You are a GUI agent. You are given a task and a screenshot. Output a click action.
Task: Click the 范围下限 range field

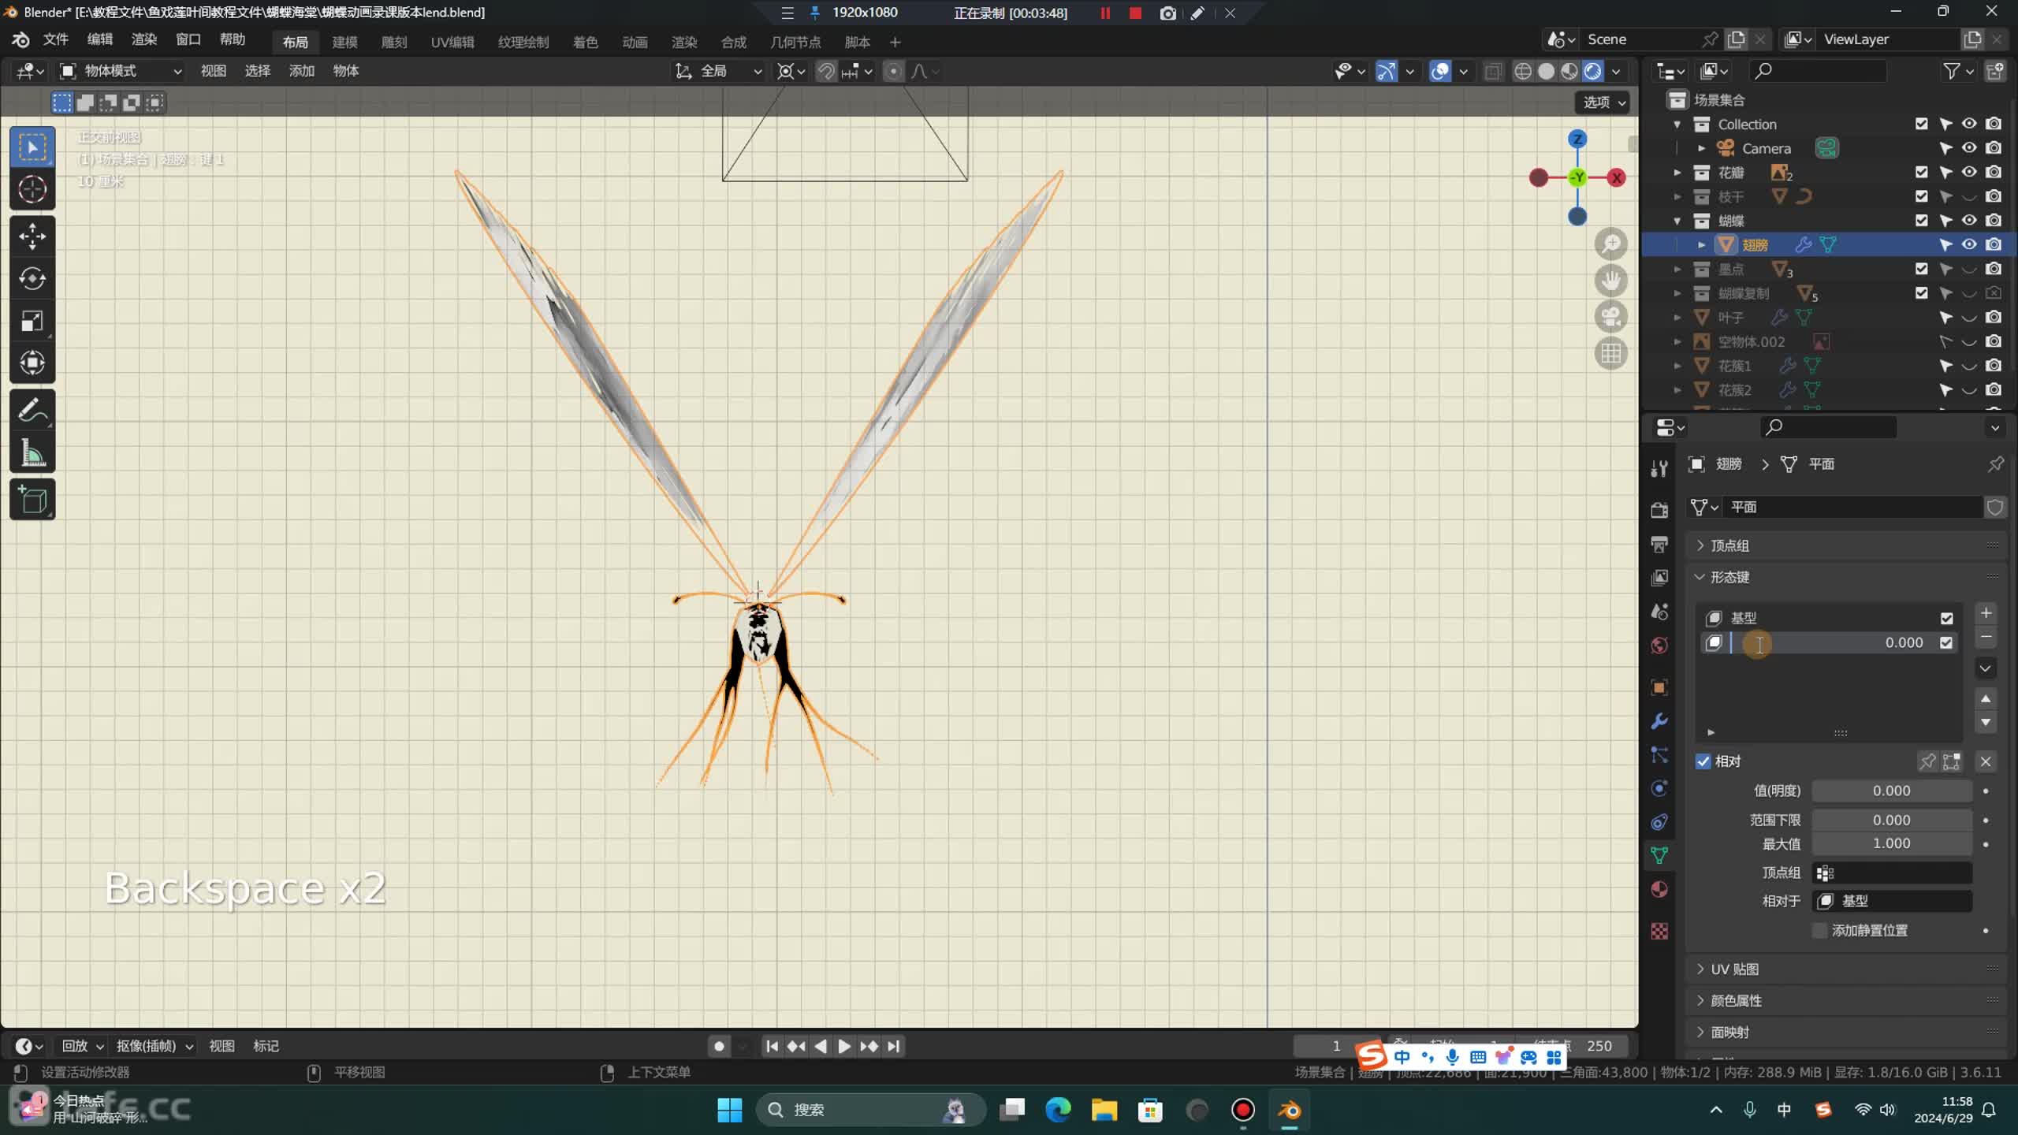pos(1892,821)
